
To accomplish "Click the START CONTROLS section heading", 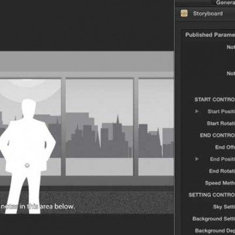I will 215,100.
